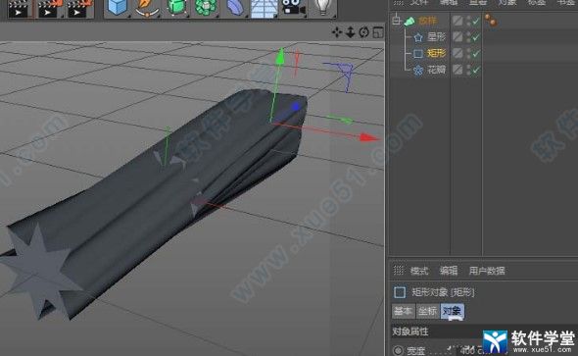Switch to the 对象 tab
The image size is (578, 356).
[x=453, y=311]
